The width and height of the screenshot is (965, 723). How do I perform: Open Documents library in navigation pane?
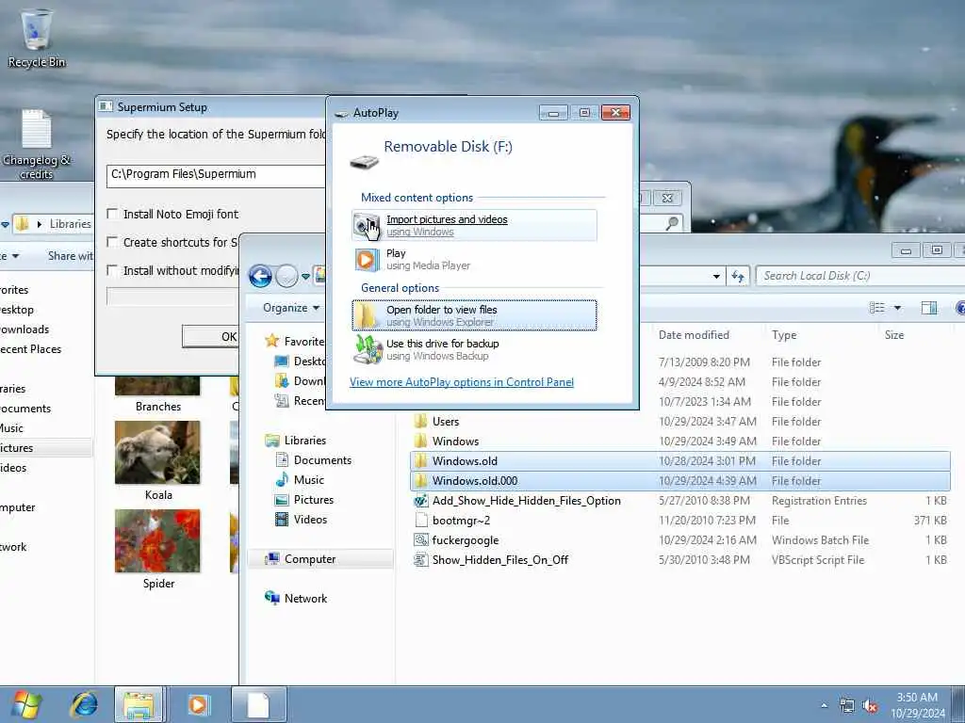322,459
